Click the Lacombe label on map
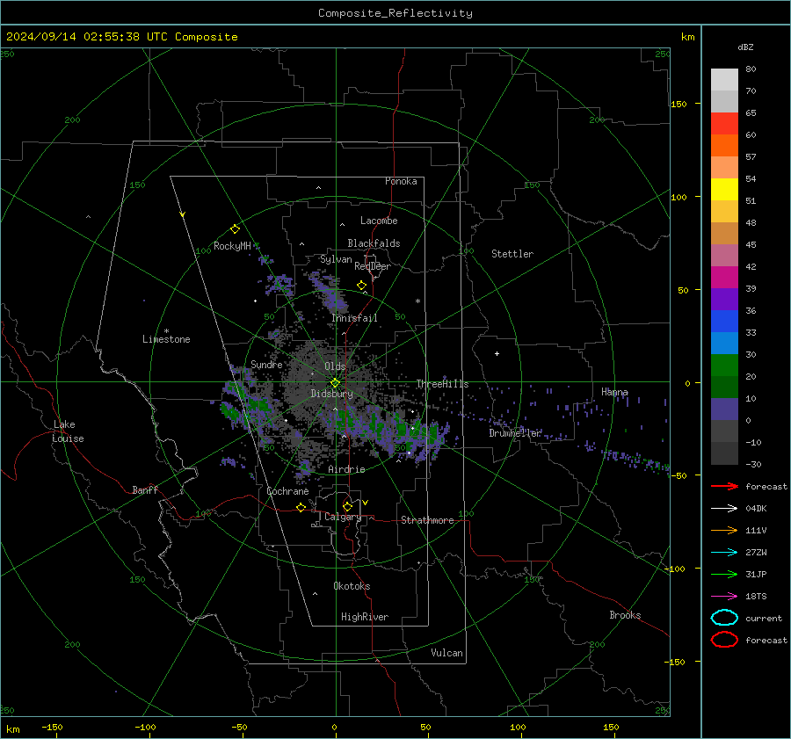The width and height of the screenshot is (791, 739). tap(379, 221)
